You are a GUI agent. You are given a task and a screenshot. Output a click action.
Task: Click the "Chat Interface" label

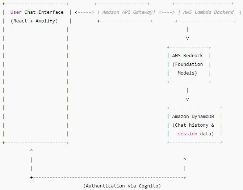44,12
